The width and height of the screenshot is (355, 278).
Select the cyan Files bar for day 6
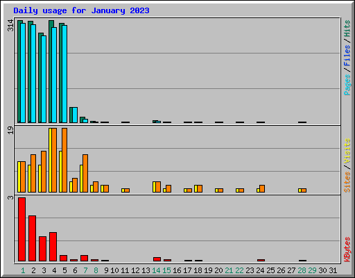(75, 115)
